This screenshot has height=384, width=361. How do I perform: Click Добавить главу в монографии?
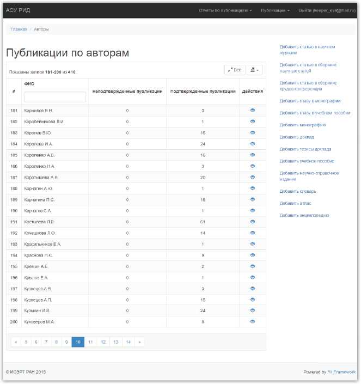coord(310,101)
